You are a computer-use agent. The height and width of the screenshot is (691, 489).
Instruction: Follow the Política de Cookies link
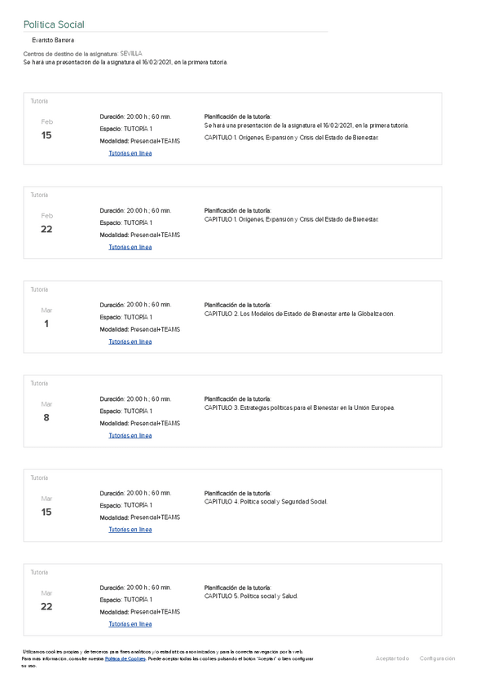[126, 658]
